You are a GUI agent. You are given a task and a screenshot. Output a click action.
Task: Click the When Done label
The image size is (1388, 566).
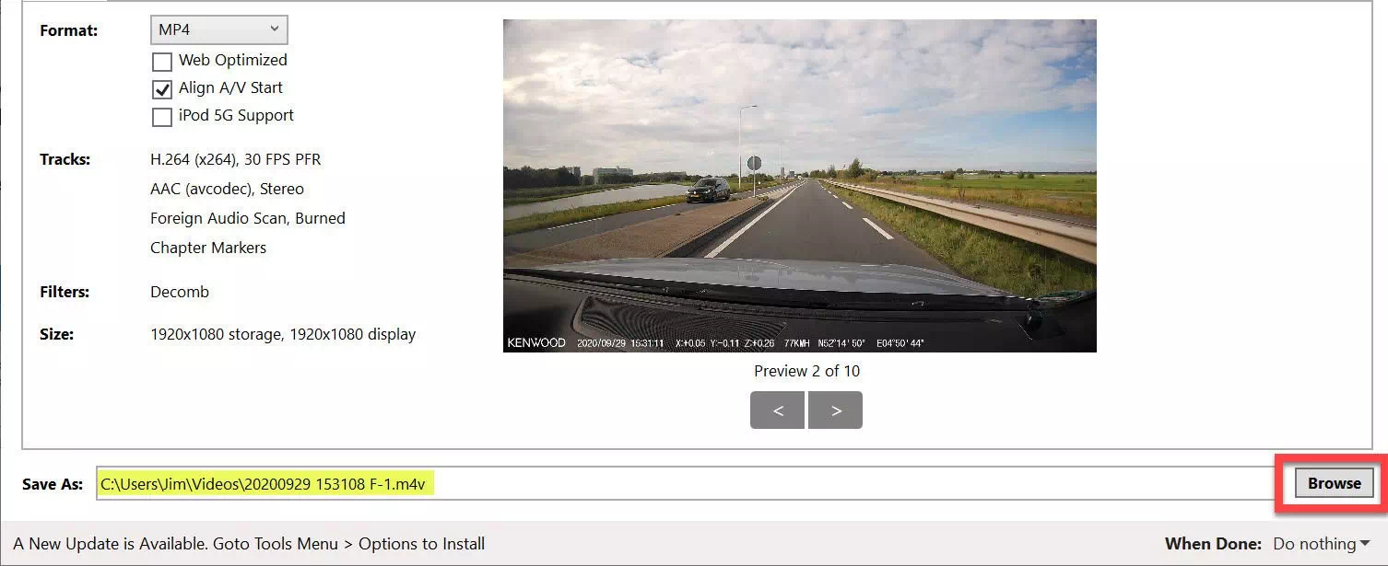click(1213, 544)
